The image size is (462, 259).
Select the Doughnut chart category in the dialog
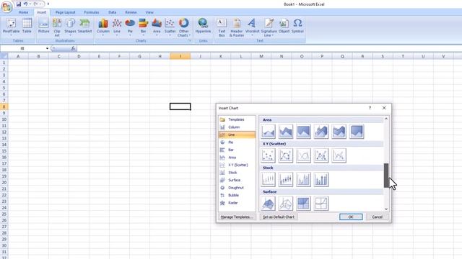tap(237, 188)
